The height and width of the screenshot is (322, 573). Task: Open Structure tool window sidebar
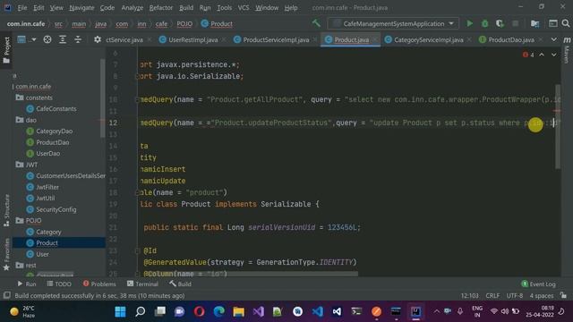(x=6, y=210)
